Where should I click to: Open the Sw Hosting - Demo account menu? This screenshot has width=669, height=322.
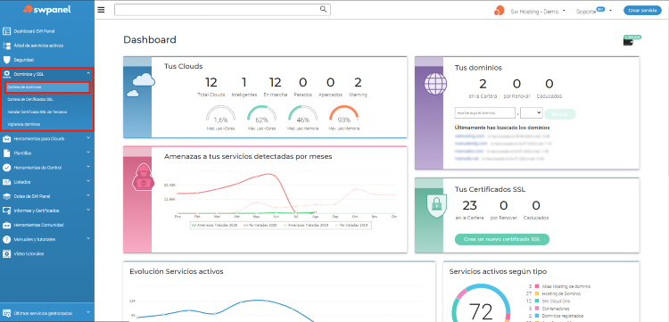(x=538, y=12)
